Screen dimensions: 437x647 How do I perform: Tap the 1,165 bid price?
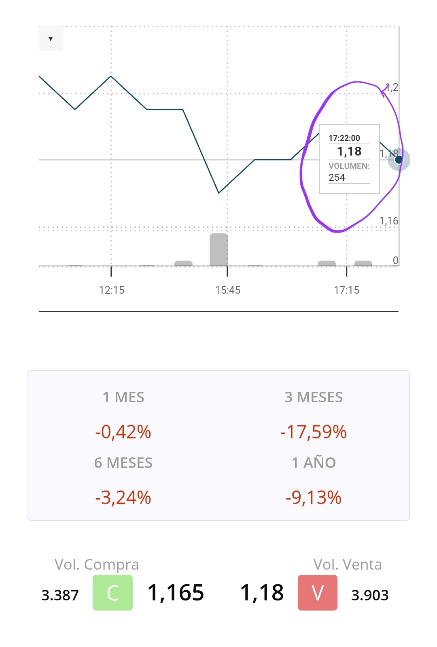click(176, 593)
